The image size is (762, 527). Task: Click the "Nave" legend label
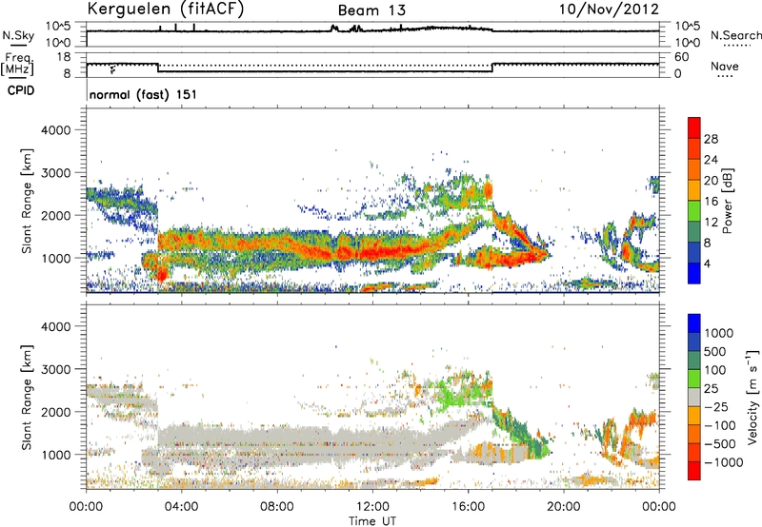(725, 67)
